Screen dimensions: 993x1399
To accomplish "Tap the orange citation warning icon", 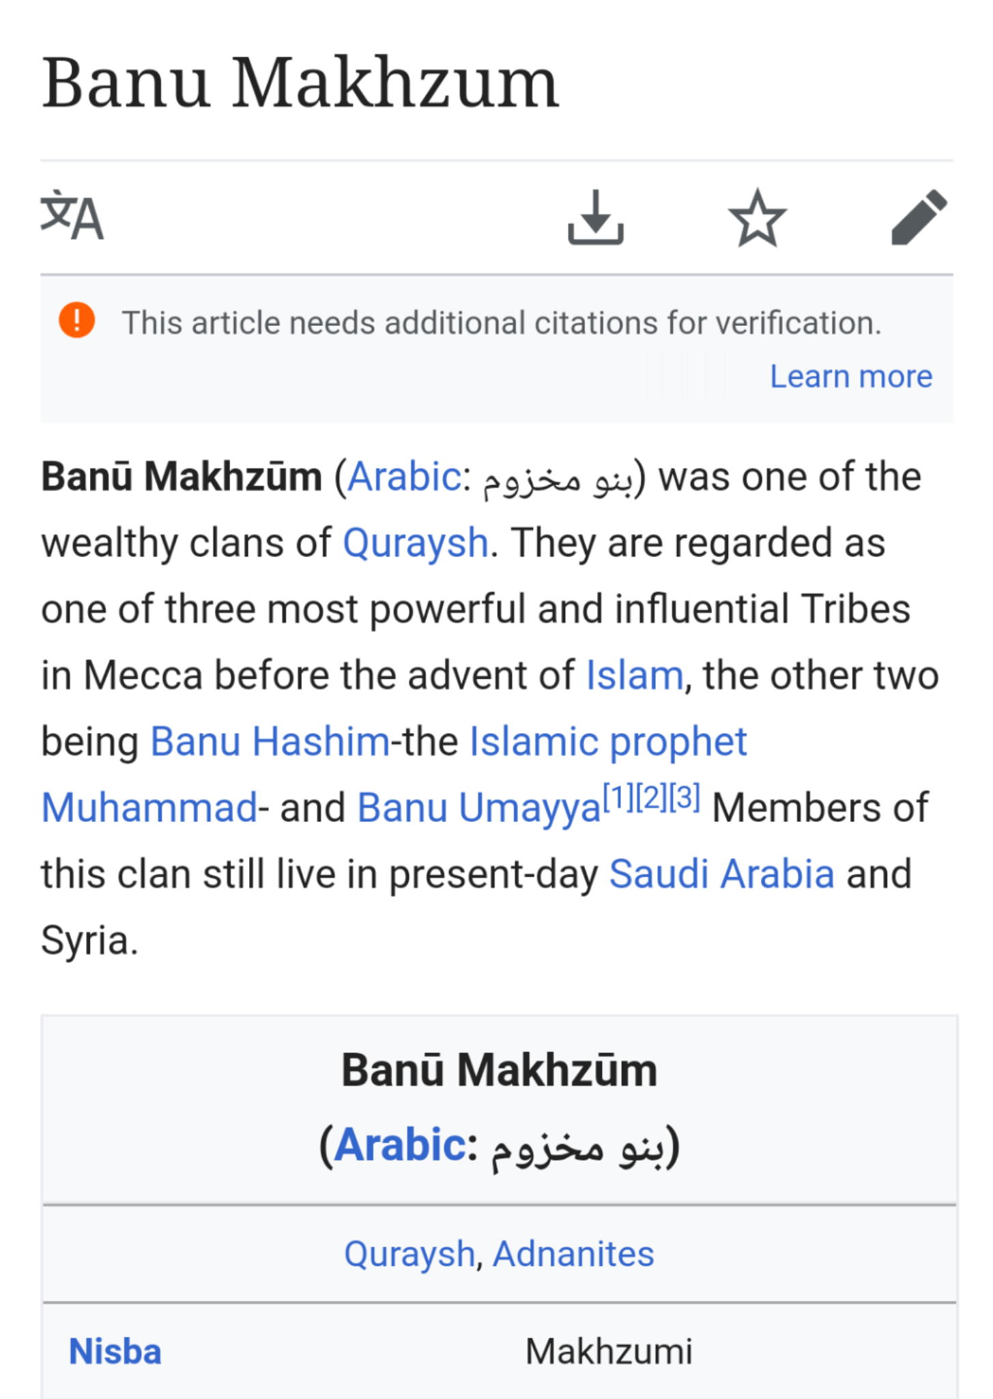I will click(x=76, y=320).
